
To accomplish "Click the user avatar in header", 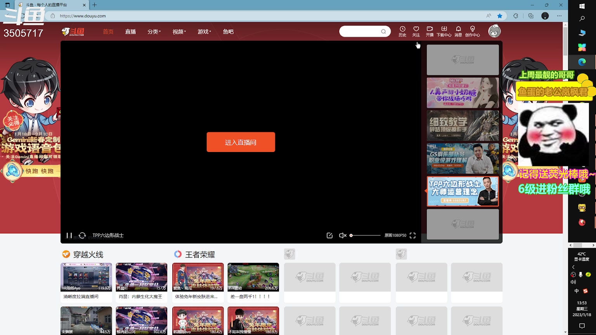I will pos(494,31).
